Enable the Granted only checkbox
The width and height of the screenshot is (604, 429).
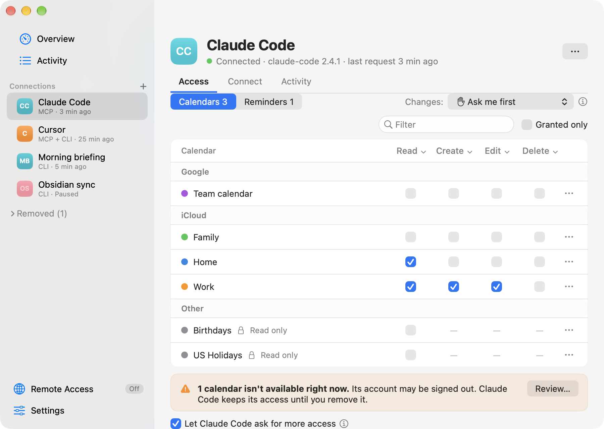coord(527,125)
